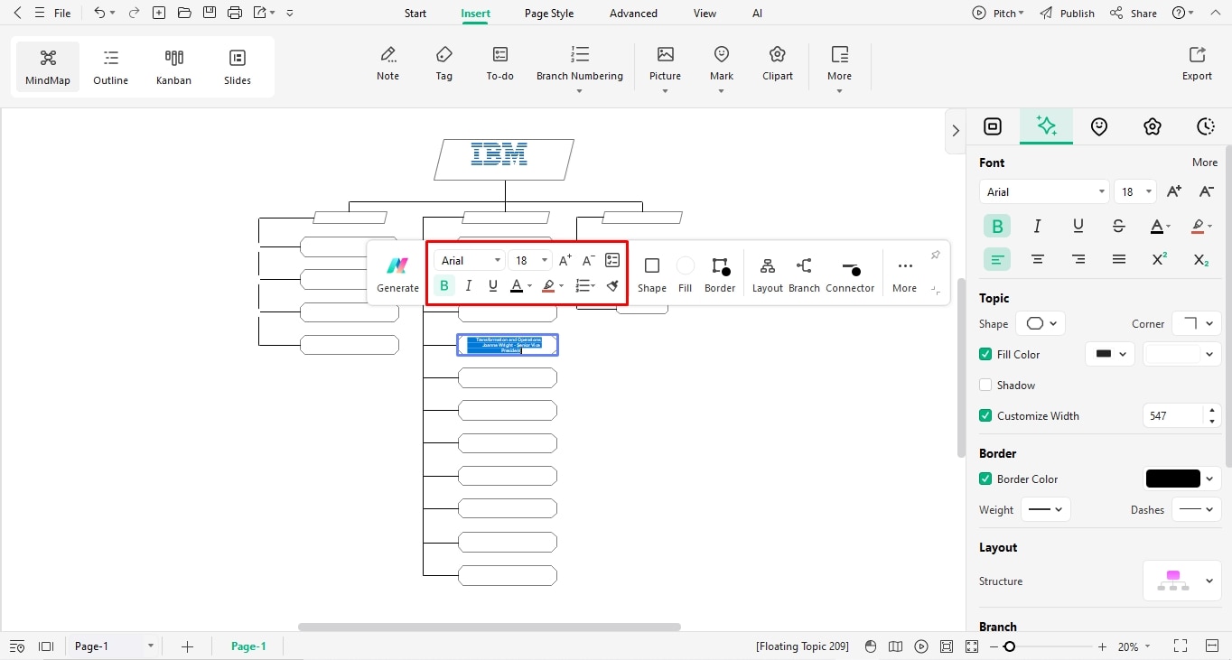
Task: Uncheck Border Color checkbox
Action: pyautogui.click(x=985, y=479)
